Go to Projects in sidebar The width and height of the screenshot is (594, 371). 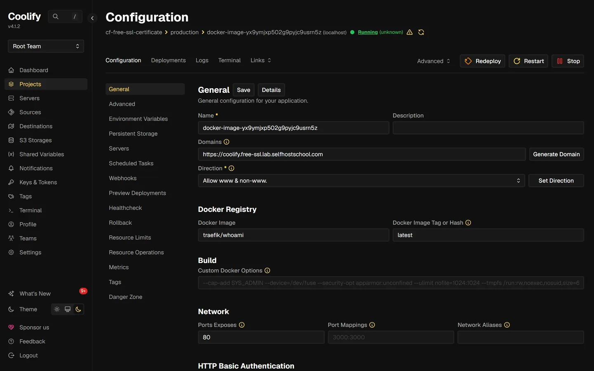tap(46, 84)
